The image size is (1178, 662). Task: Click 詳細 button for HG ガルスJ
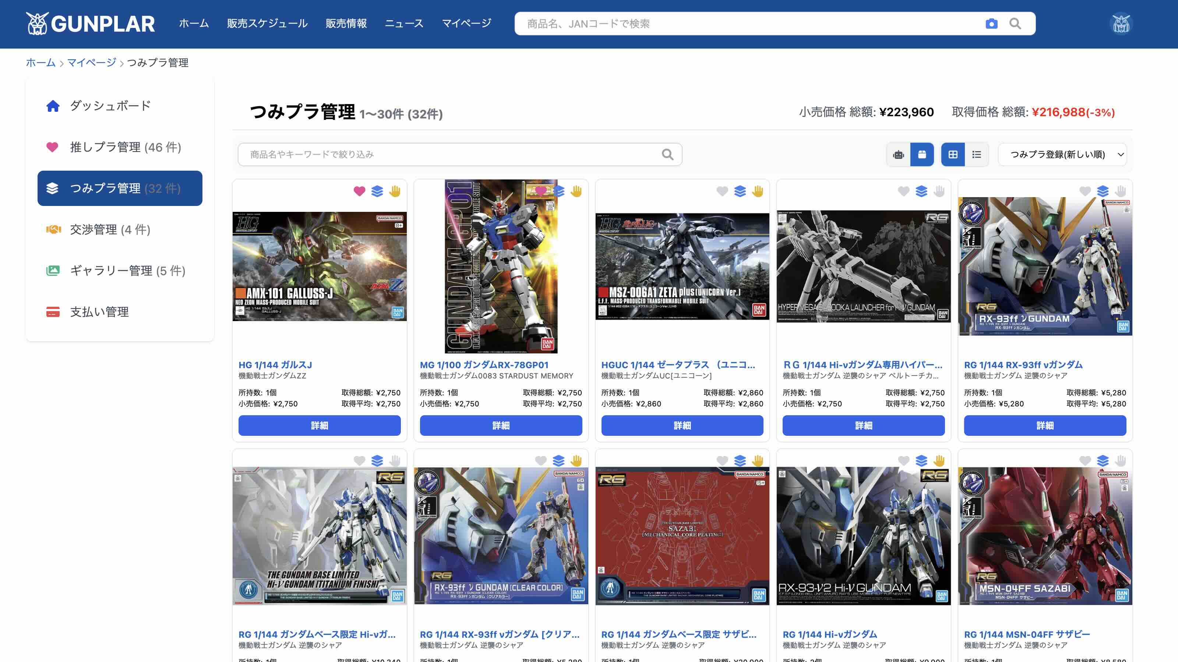[320, 426]
